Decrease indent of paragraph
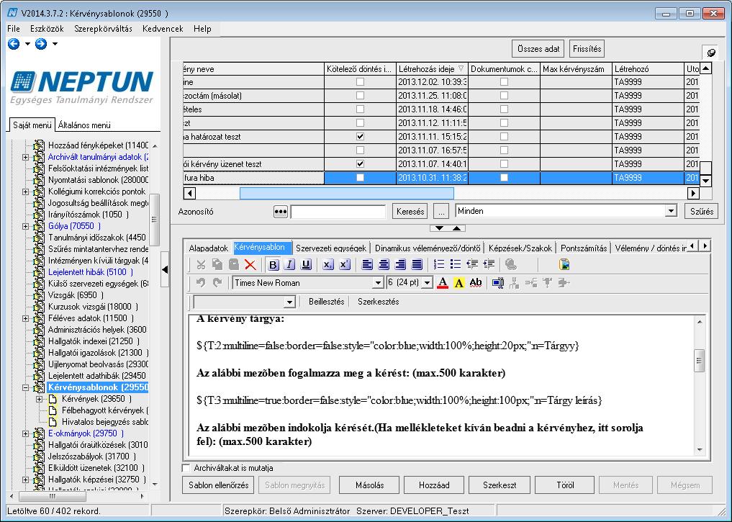This screenshot has height=522, width=732. (x=472, y=265)
